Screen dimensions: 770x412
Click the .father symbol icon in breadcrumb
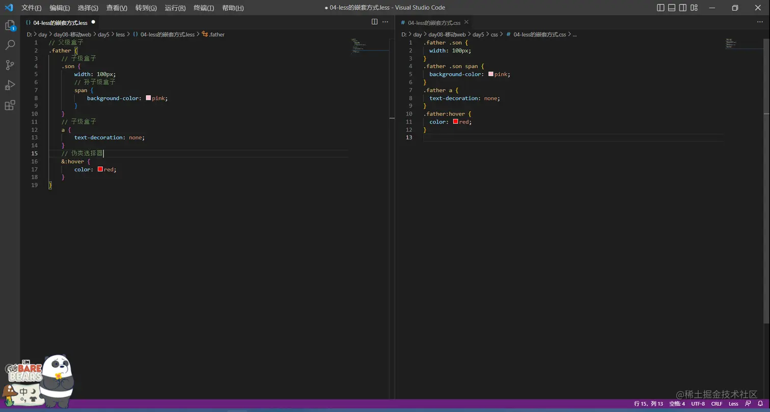pos(205,34)
